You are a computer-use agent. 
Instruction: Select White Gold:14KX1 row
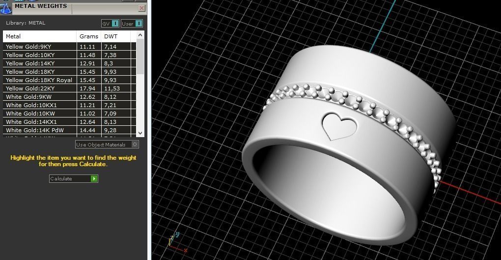[x=69, y=121]
